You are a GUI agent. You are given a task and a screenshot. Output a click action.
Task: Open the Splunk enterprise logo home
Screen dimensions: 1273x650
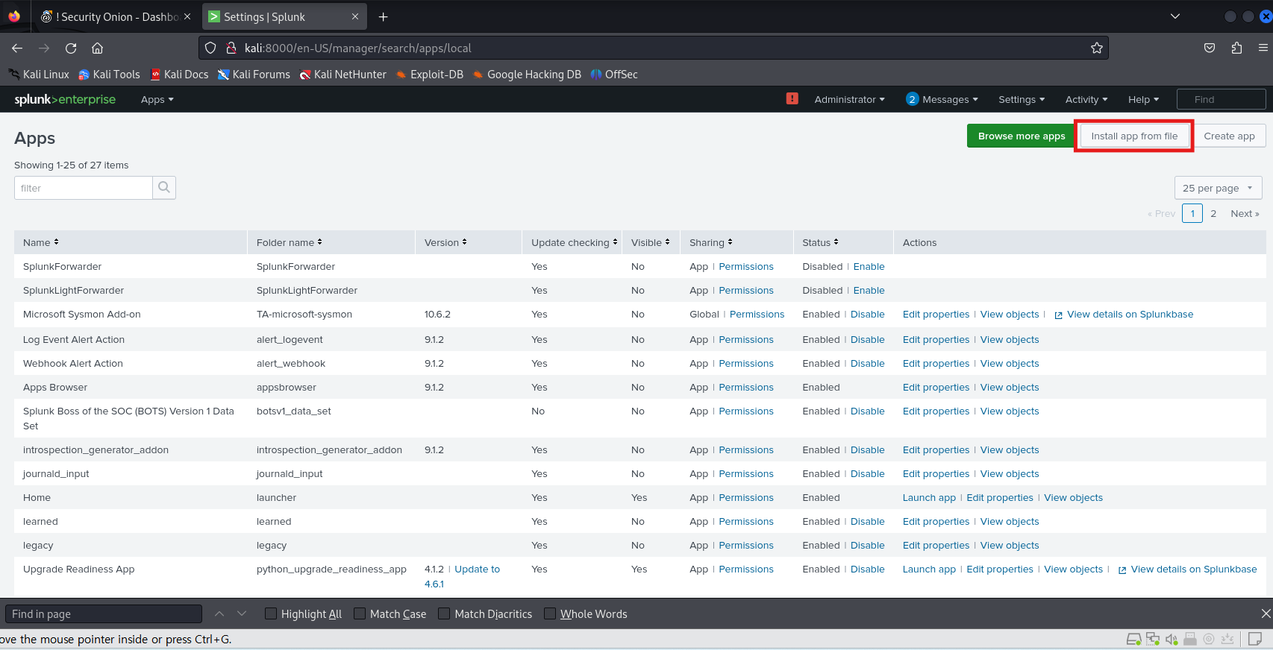[x=65, y=99]
